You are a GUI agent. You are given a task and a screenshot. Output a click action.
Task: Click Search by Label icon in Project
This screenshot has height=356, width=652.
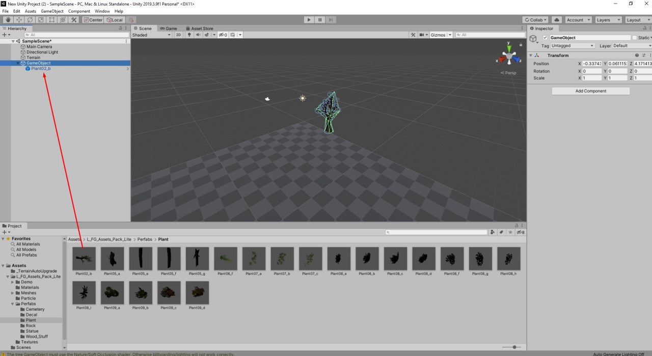point(502,232)
